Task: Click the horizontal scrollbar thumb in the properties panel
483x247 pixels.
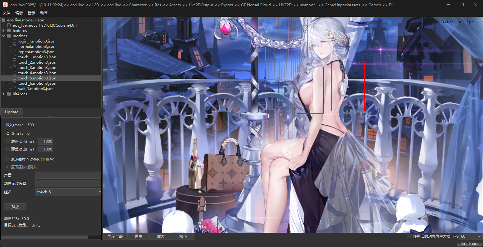Action: pyautogui.click(x=44, y=237)
